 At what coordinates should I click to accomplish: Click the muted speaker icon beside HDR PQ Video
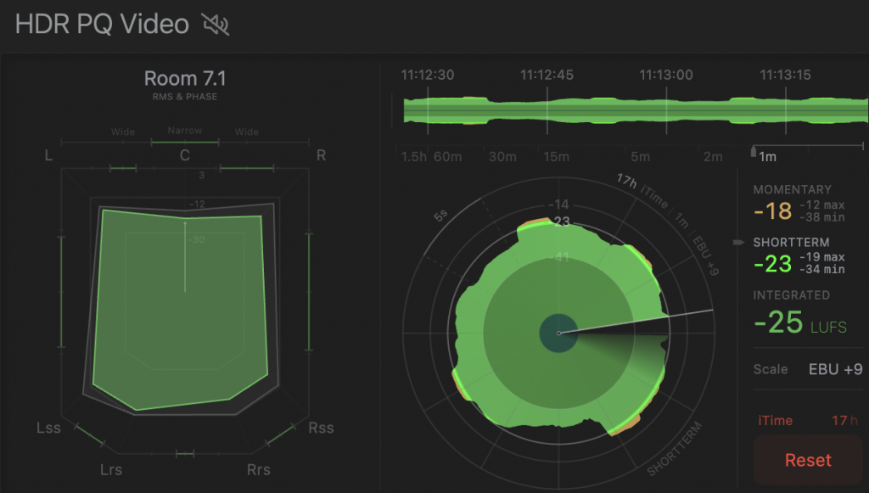(x=216, y=25)
